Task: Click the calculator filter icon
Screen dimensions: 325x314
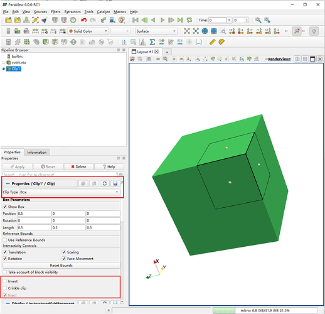Action: (x=8, y=42)
